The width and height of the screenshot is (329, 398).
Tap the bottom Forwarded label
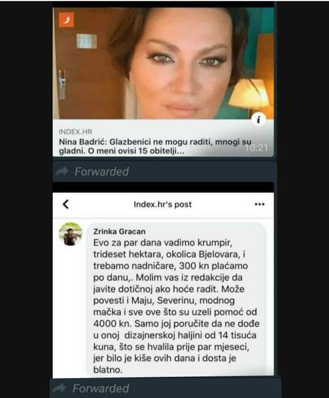(101, 388)
